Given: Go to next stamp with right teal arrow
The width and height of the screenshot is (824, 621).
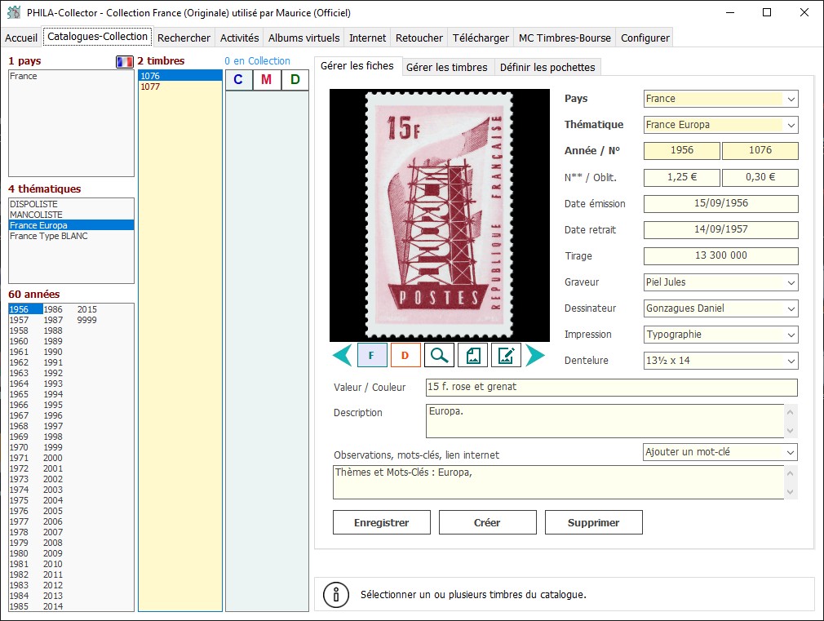Looking at the screenshot, I should (535, 356).
